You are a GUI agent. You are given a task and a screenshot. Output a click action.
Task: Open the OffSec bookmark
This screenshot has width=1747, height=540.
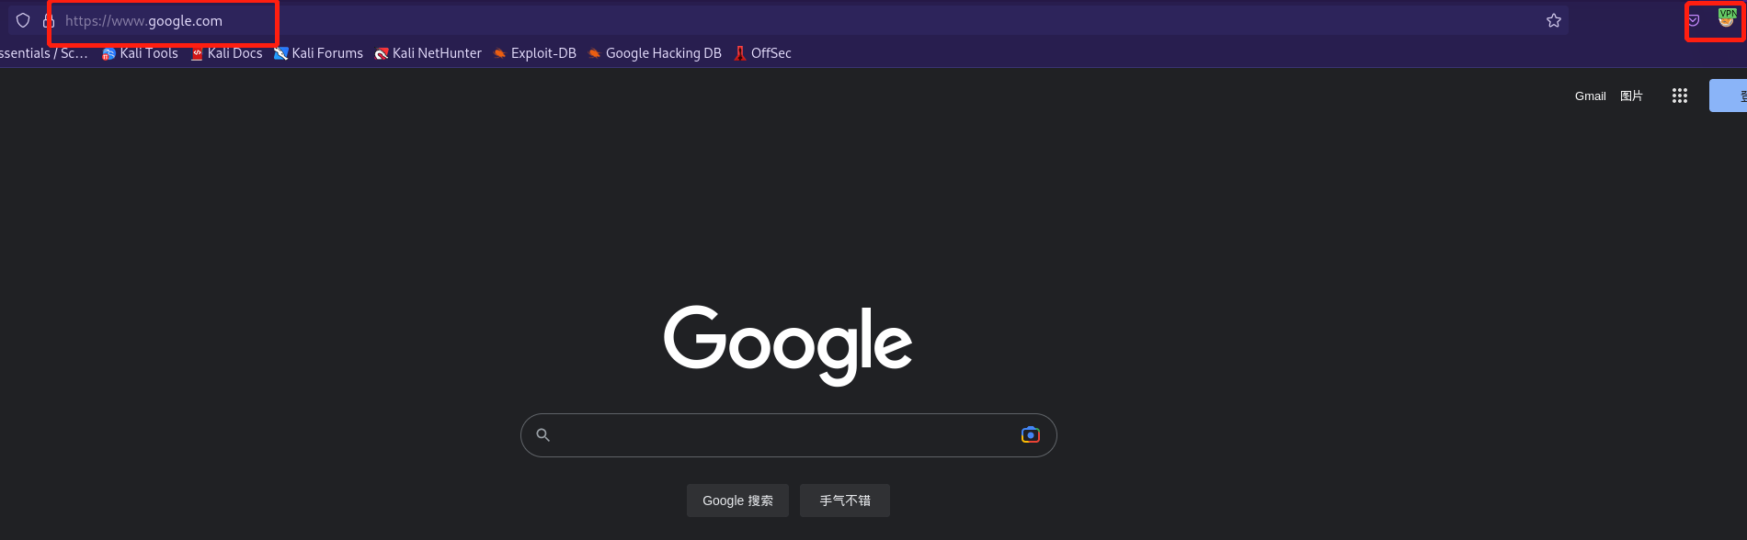tap(762, 53)
